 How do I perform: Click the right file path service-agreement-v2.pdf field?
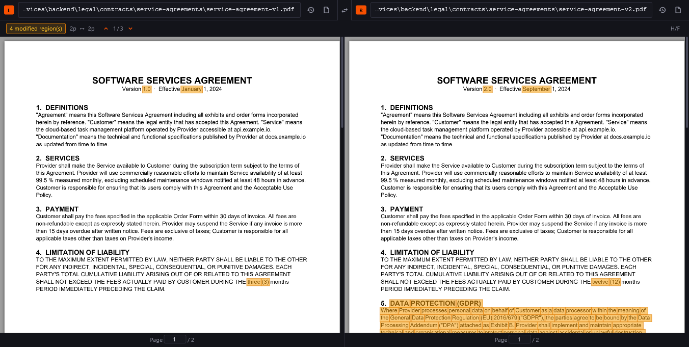pos(511,10)
